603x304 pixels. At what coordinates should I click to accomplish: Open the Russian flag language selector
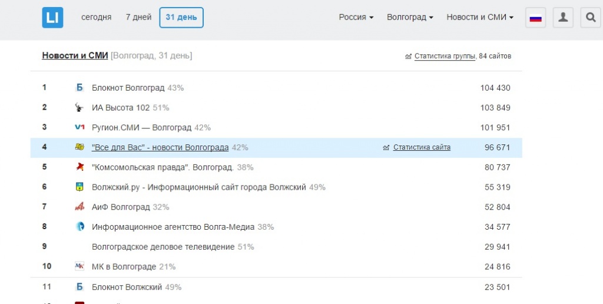pyautogui.click(x=535, y=18)
